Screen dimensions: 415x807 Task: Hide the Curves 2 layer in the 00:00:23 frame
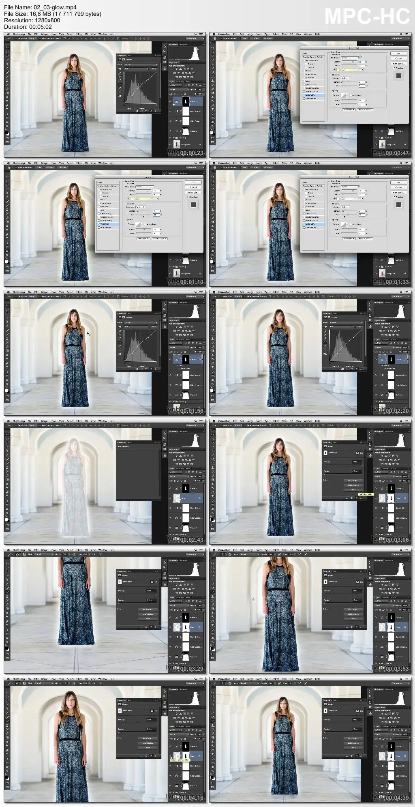(170, 101)
